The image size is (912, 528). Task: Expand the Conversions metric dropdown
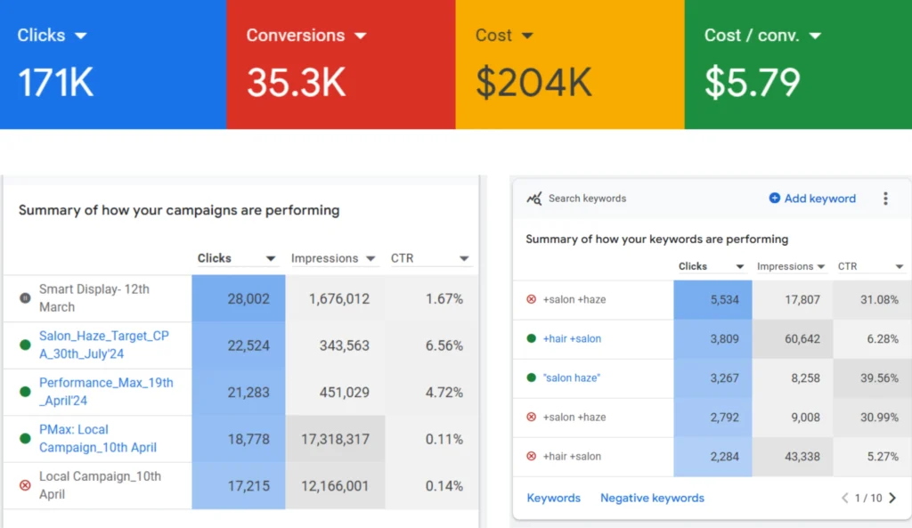click(361, 36)
